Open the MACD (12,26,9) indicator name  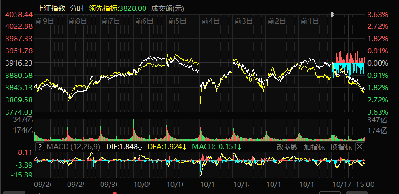point(71,147)
